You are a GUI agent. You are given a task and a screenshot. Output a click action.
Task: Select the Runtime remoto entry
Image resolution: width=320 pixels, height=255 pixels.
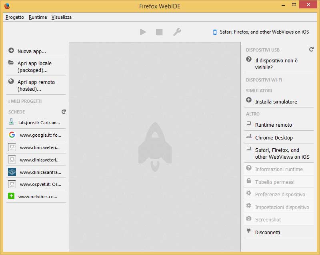point(279,125)
